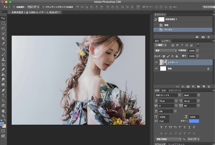215x145 pixels.
Task: Select the Dodge tool
Action: click(x=3, y=85)
